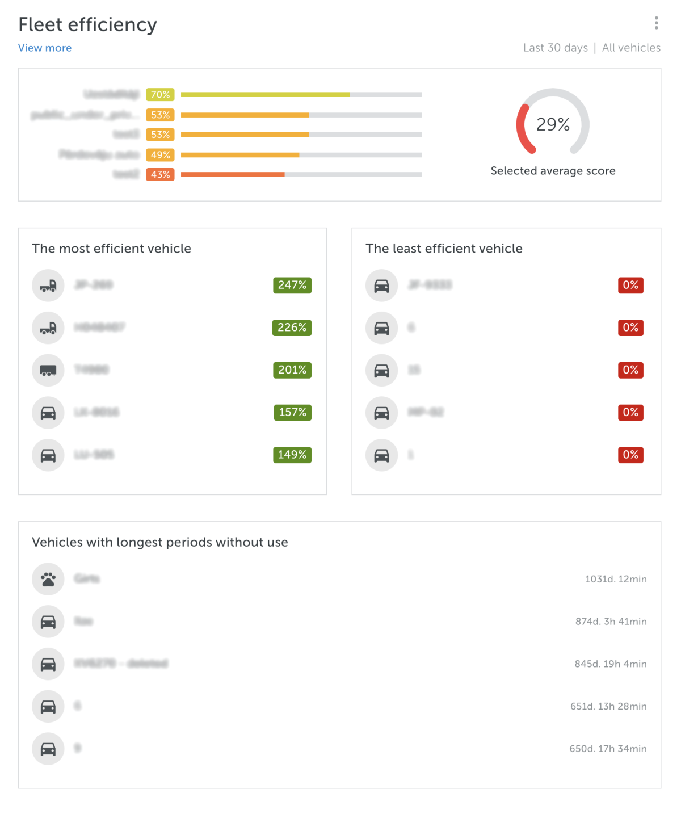Select the 43% percentage label
Image resolution: width=681 pixels, height=814 pixels.
click(160, 174)
